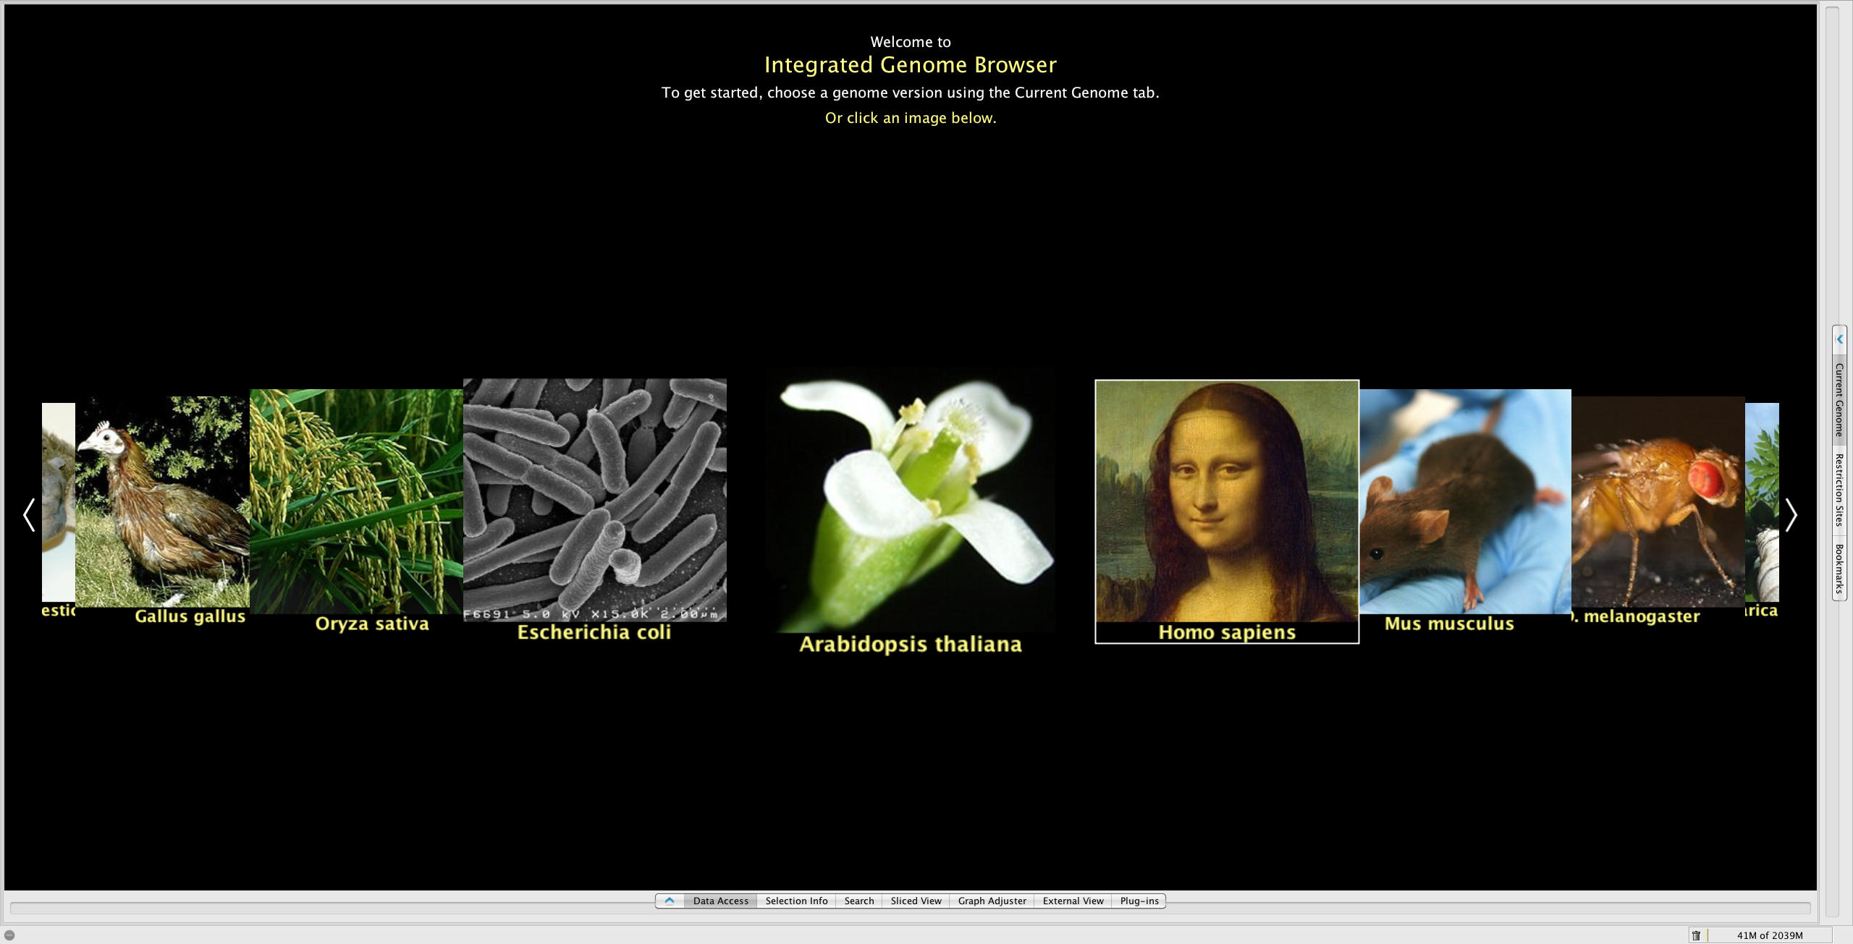Viewport: 1853px width, 944px height.
Task: Switch to the Search tab
Action: (x=859, y=901)
